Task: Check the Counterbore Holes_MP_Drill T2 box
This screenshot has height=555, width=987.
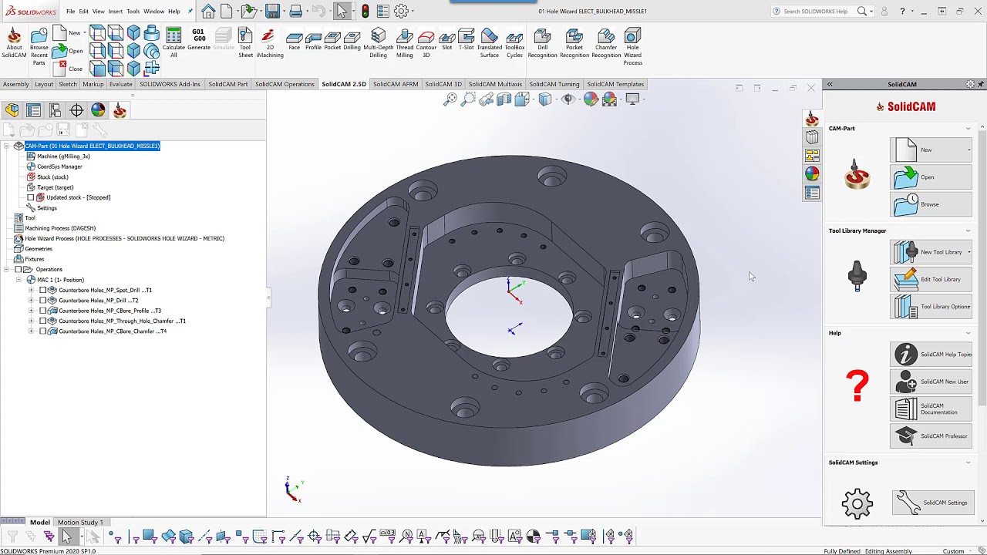Action: click(x=43, y=301)
